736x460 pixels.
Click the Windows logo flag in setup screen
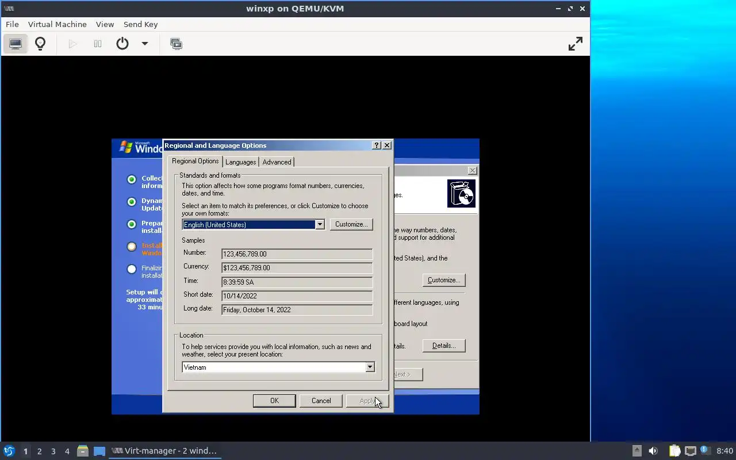click(x=126, y=147)
